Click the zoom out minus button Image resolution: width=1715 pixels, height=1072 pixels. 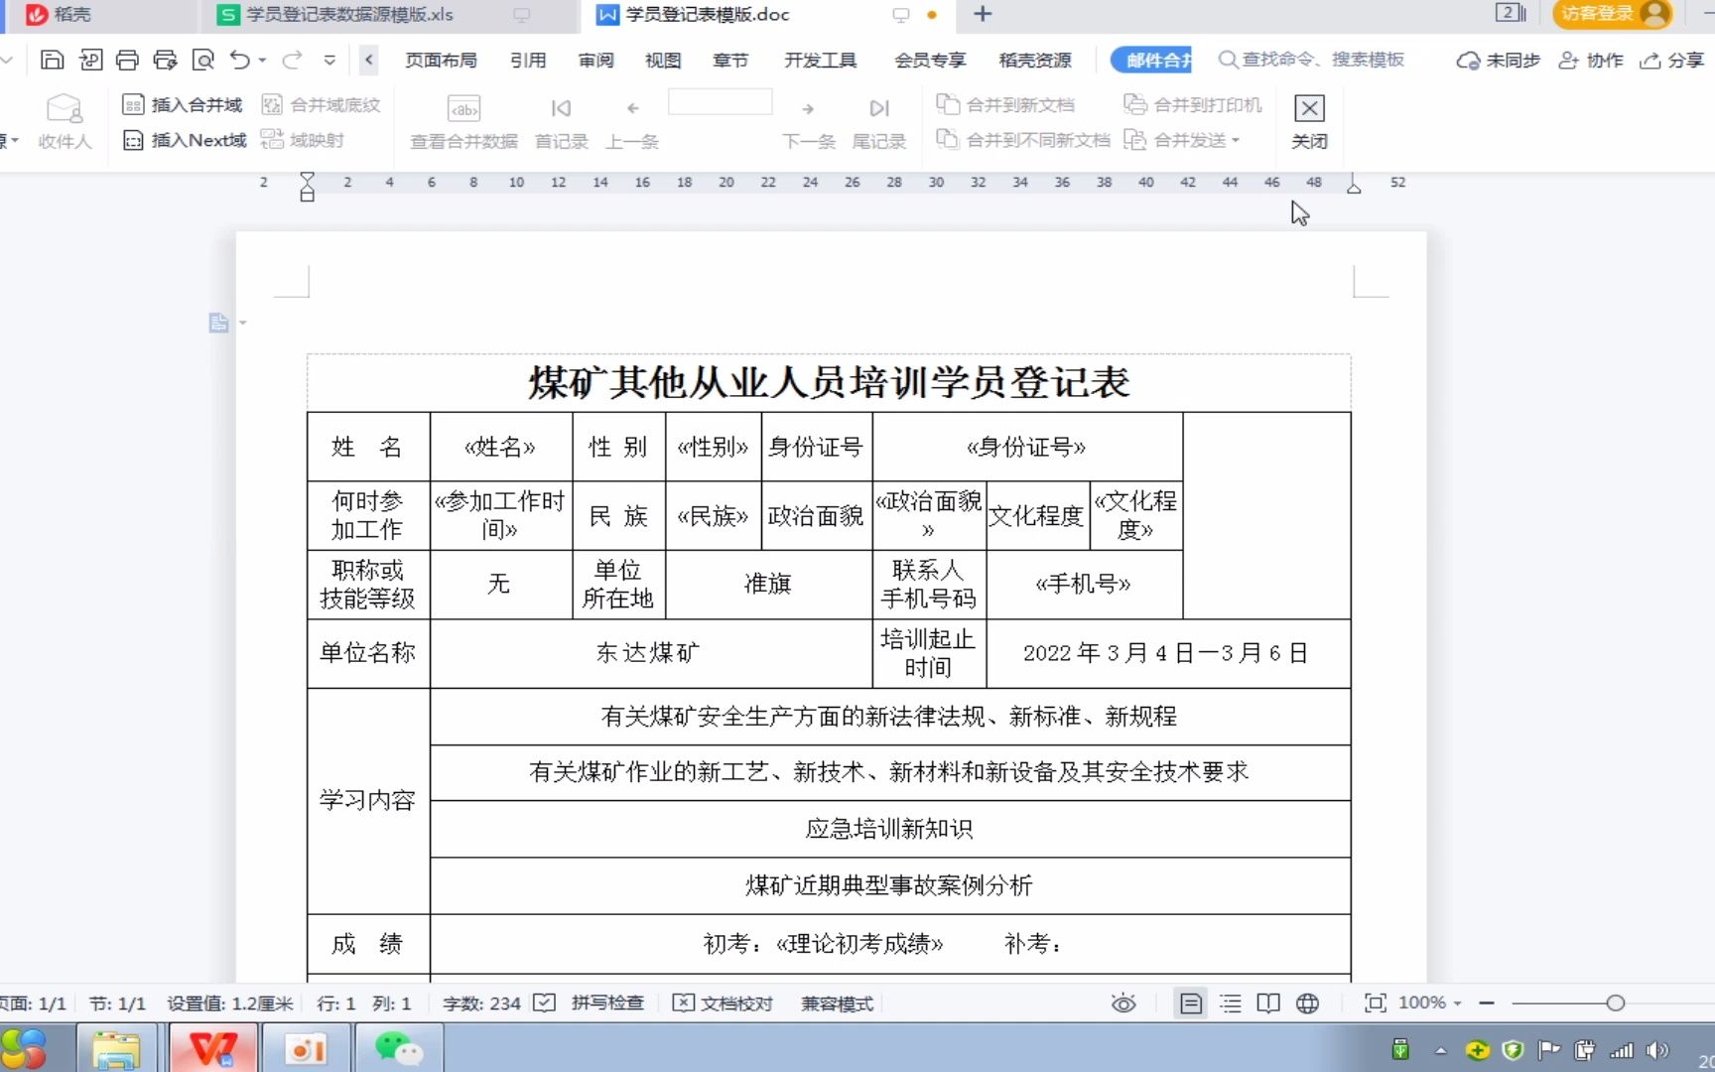point(1486,1003)
